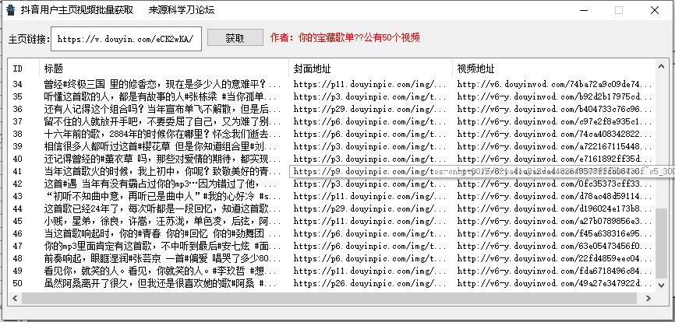Click video address starting fda6718496c84

tap(554, 271)
